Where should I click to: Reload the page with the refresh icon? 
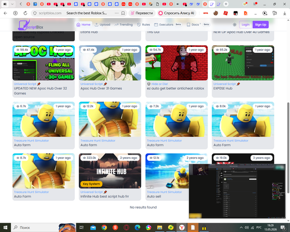coord(26,13)
